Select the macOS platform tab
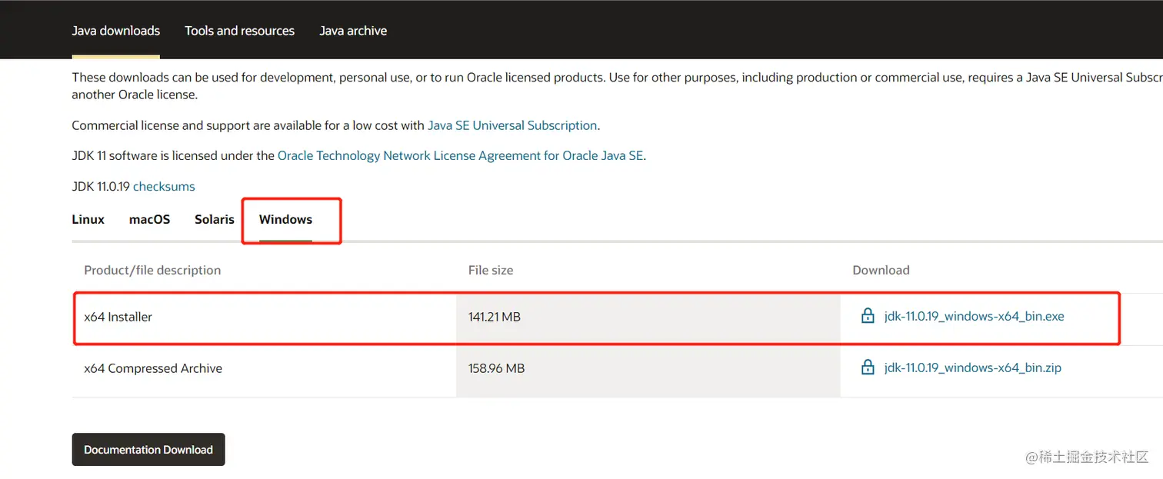1163x479 pixels. pos(149,219)
